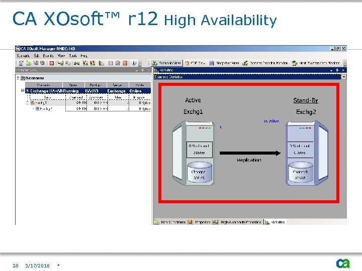Click the green Open folder toolbar icon
This screenshot has height=271, width=362.
[x=28, y=63]
